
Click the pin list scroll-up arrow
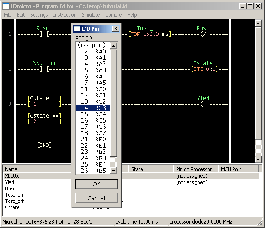tap(114, 46)
